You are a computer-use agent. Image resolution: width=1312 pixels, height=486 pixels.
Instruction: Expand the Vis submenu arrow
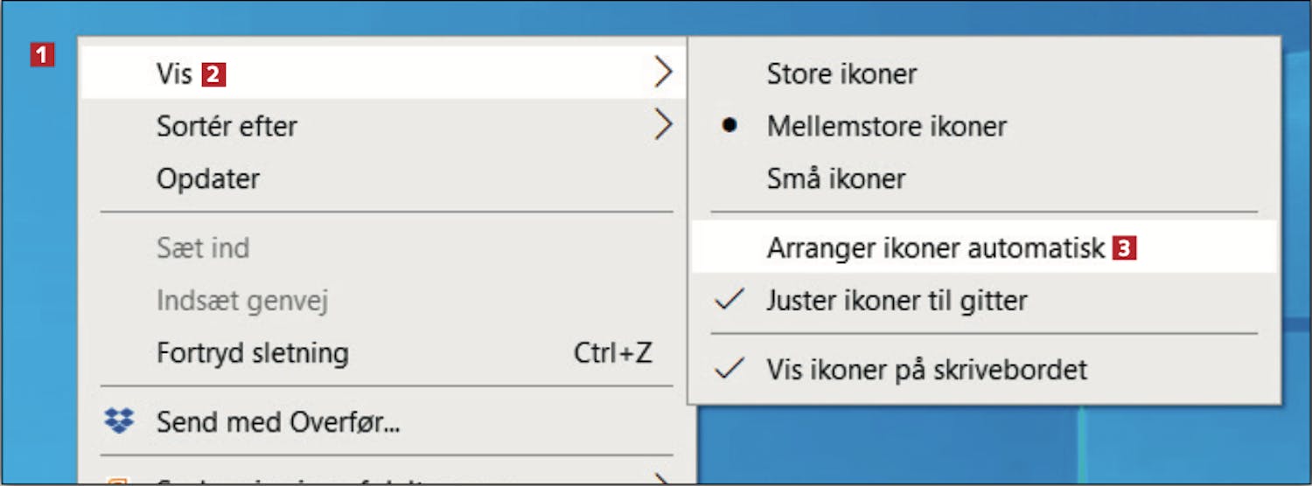pos(664,73)
